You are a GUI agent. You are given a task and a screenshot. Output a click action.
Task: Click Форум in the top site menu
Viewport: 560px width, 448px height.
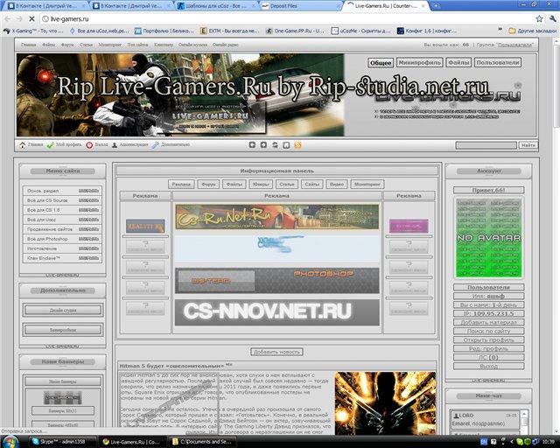pyautogui.click(x=67, y=45)
